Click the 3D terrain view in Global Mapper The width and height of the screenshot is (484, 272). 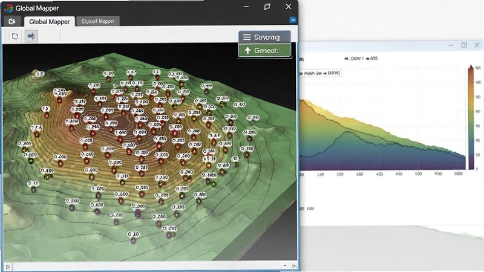149,153
